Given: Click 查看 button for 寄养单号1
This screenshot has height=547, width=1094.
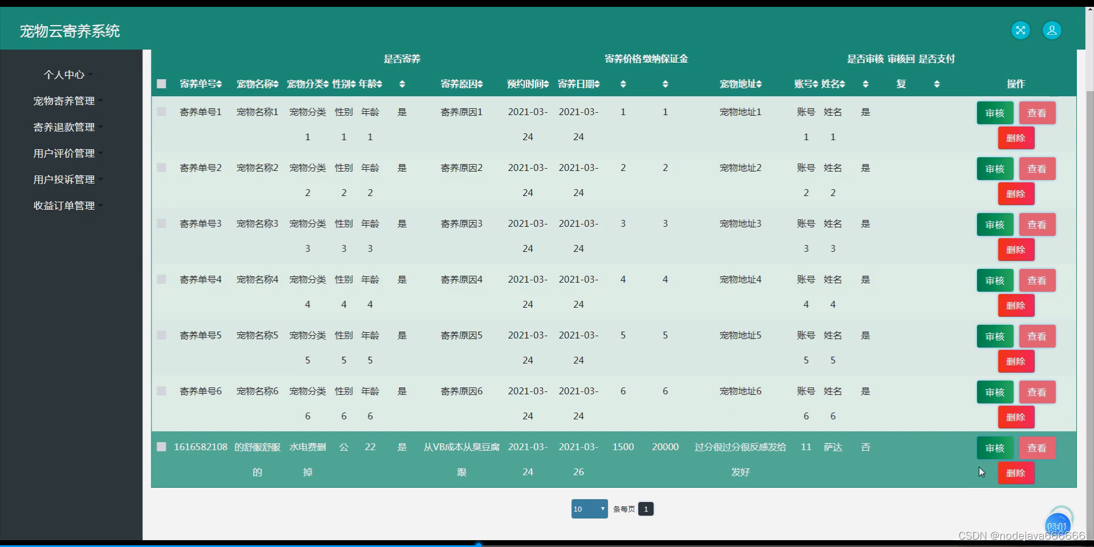Looking at the screenshot, I should coord(1037,113).
